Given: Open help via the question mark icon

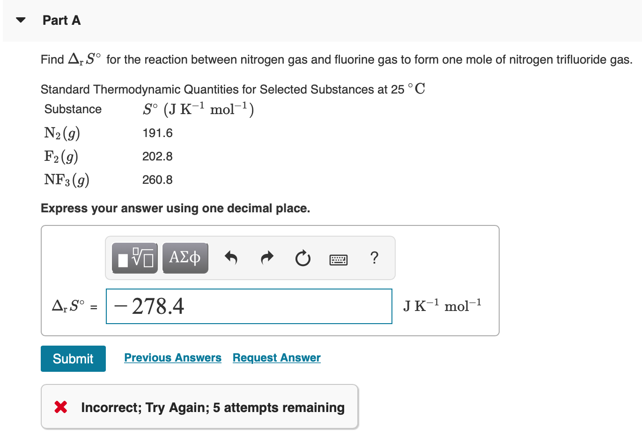Looking at the screenshot, I should (x=374, y=258).
